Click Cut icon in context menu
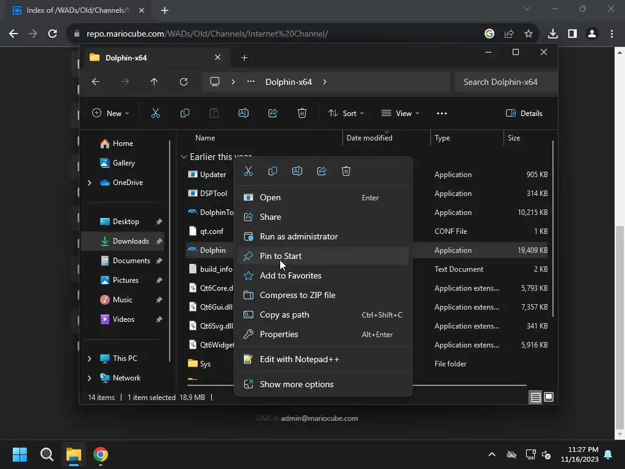This screenshot has height=469, width=625. tap(248, 171)
